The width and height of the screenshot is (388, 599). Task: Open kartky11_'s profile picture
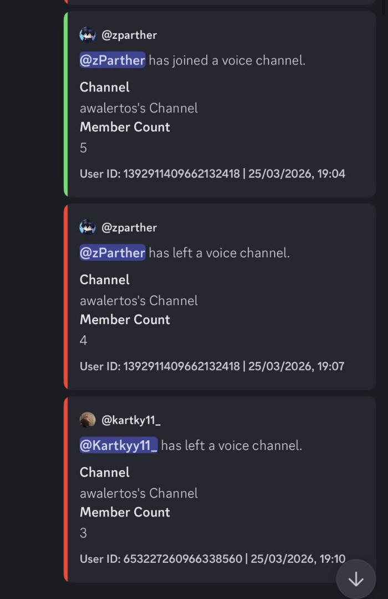(x=88, y=420)
